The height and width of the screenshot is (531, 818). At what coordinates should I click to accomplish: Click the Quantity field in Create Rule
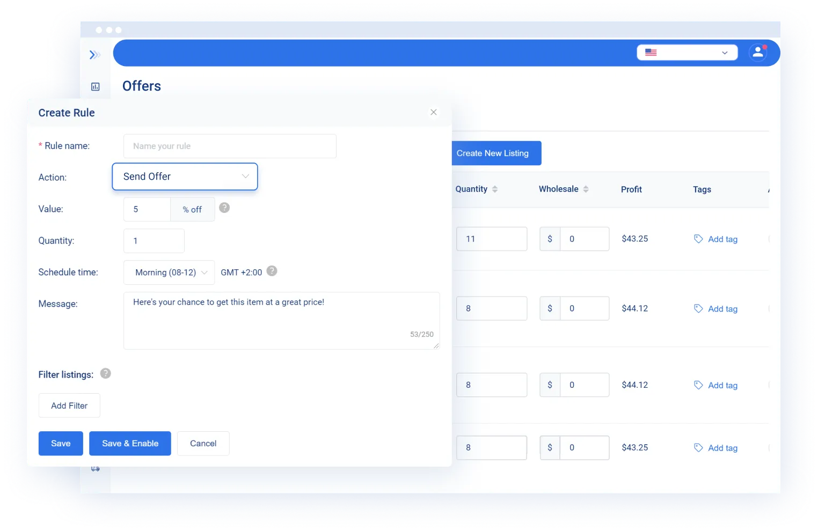tap(154, 241)
